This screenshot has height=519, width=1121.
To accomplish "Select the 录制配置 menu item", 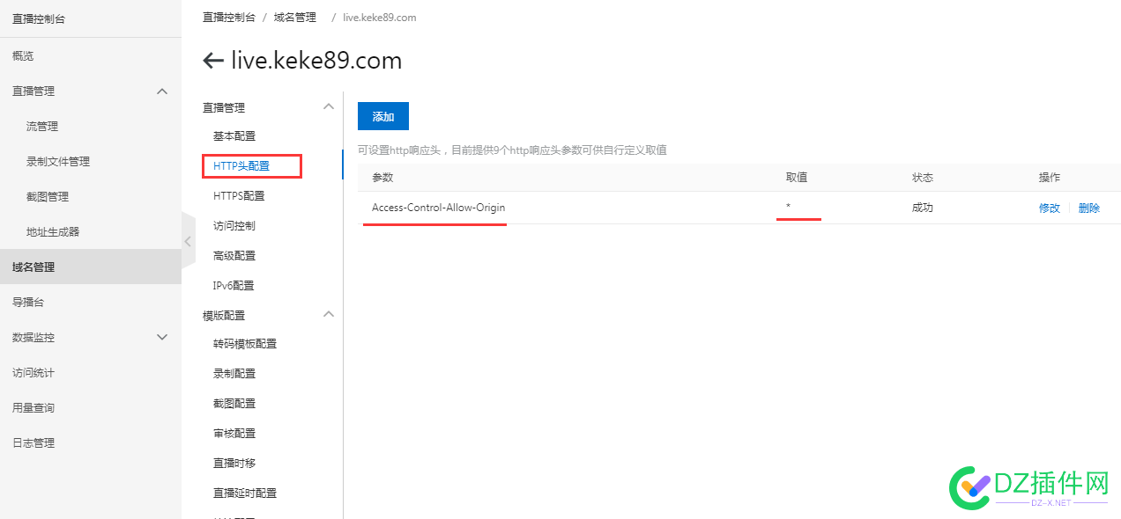I will click(234, 373).
